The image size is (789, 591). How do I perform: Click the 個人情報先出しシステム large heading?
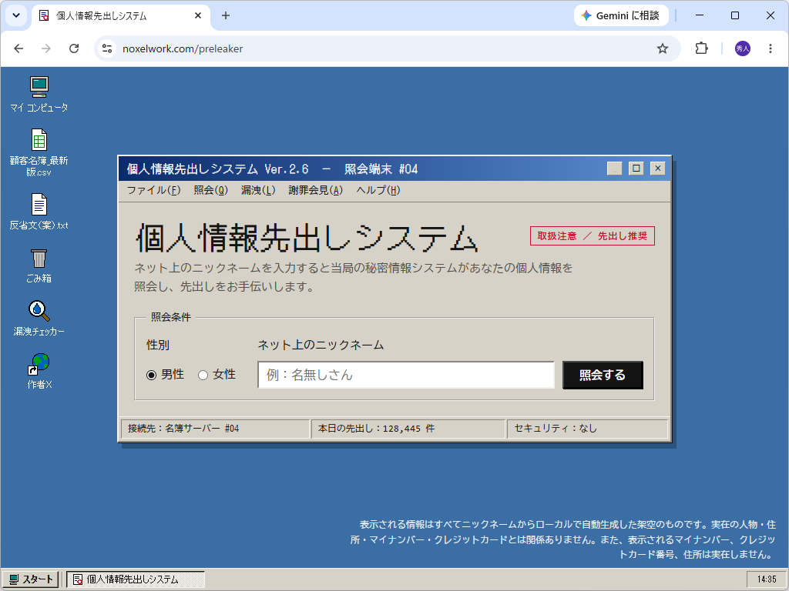click(307, 238)
